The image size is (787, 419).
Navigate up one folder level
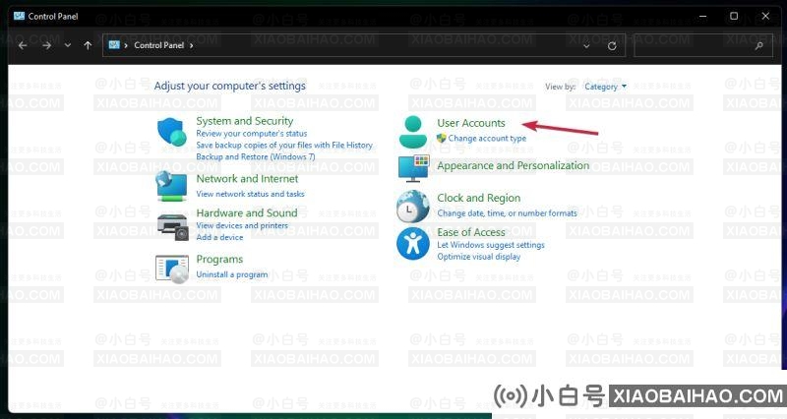pos(88,45)
